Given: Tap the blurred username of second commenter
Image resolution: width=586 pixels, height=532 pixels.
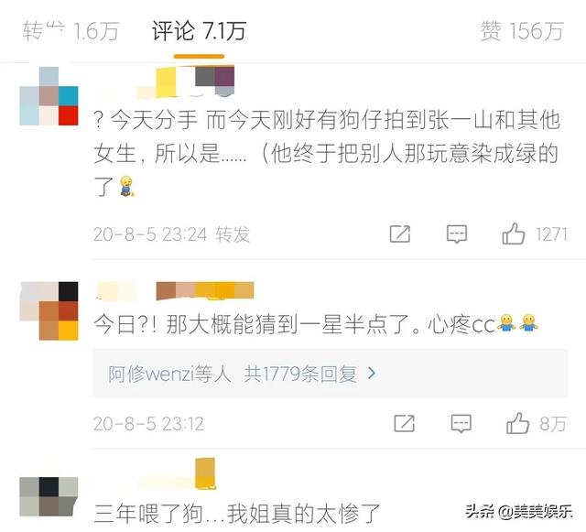Looking at the screenshot, I should click(x=175, y=291).
